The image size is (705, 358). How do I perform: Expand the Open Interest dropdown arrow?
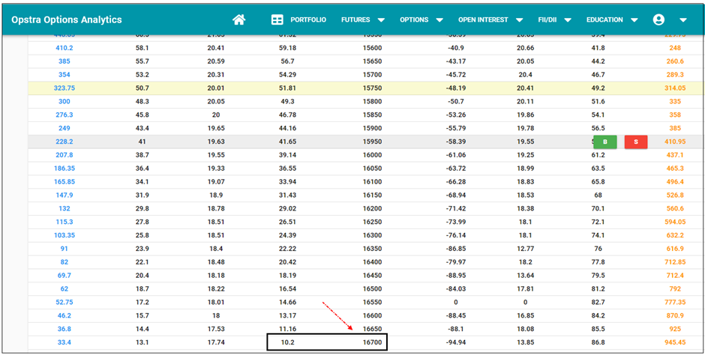click(x=519, y=20)
